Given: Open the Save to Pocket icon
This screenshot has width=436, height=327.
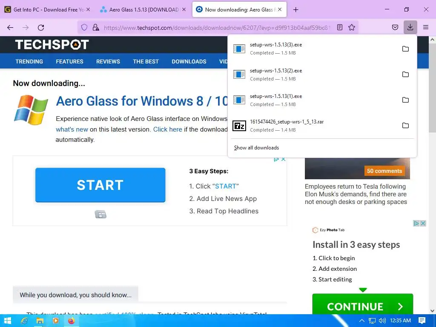Looking at the screenshot, I should coord(395,27).
